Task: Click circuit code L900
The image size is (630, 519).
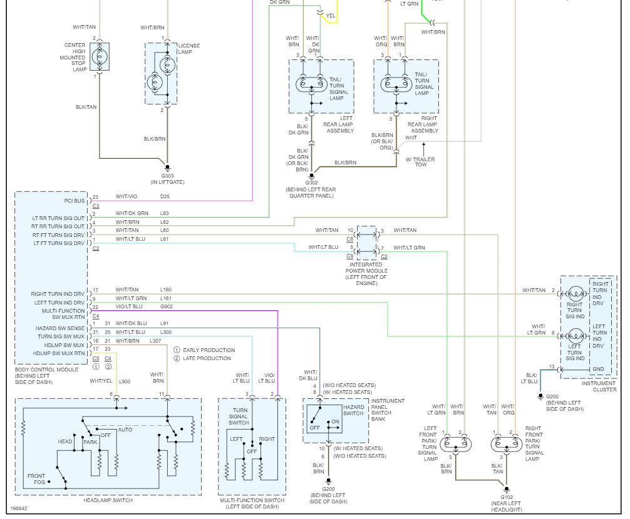Action: tap(125, 381)
